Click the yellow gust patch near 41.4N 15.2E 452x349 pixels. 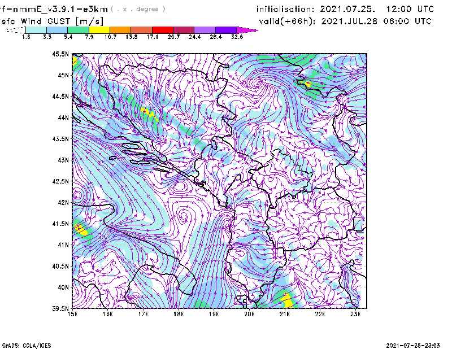point(80,230)
